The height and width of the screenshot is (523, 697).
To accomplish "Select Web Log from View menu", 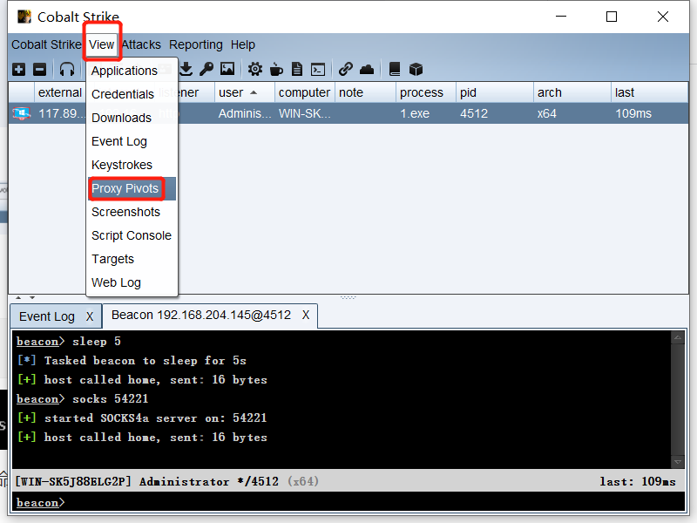I will [x=132, y=282].
